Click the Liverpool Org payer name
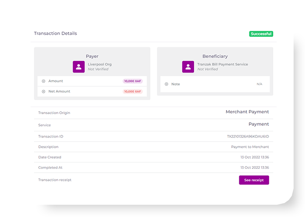 [x=100, y=64]
